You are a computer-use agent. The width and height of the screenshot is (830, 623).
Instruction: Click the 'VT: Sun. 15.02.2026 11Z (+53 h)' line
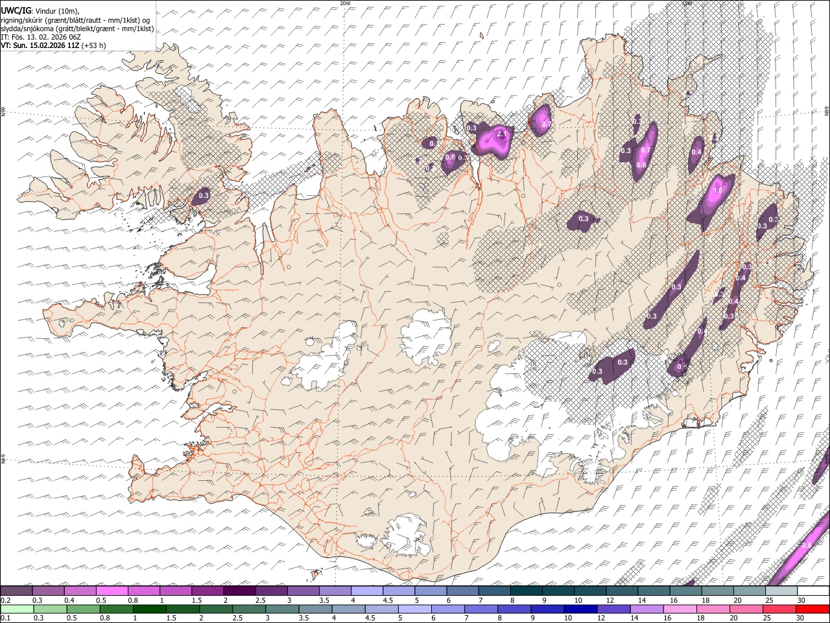pos(53,45)
